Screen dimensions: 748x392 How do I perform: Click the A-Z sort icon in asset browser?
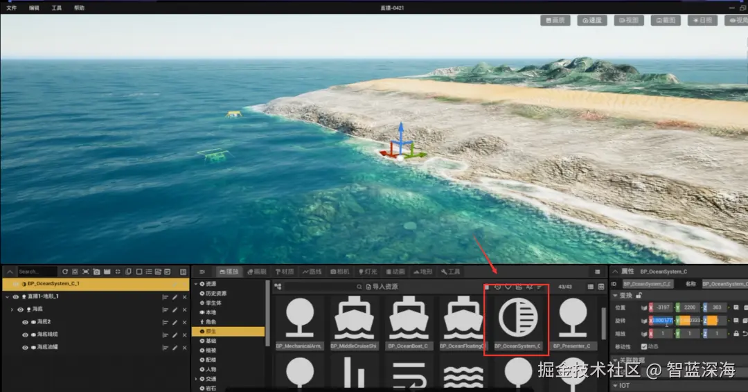(x=529, y=287)
